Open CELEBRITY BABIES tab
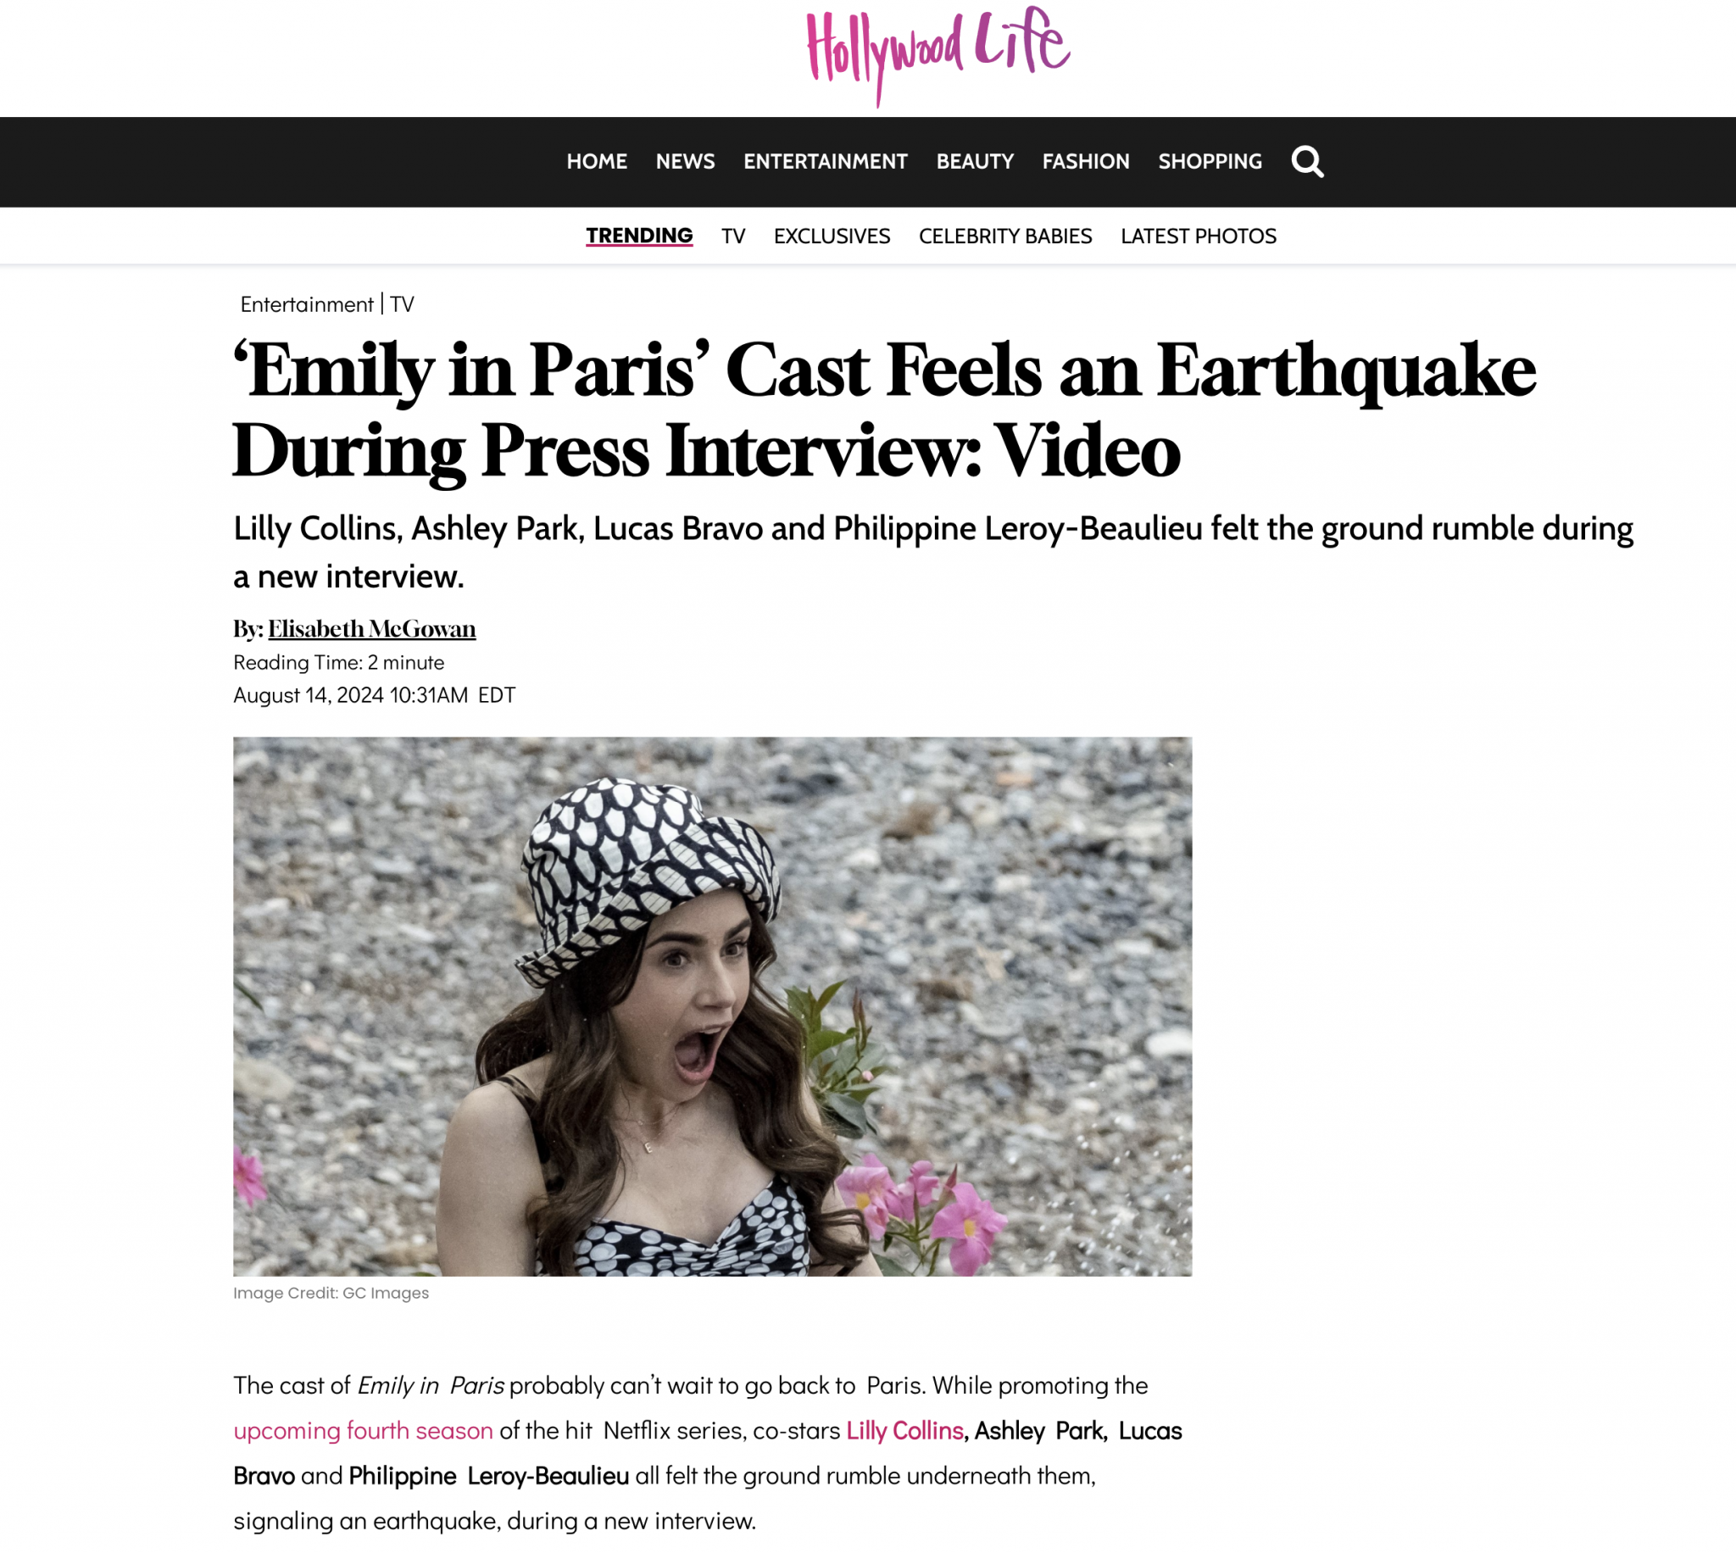Viewport: 1736px width, 1553px height. [x=1005, y=236]
